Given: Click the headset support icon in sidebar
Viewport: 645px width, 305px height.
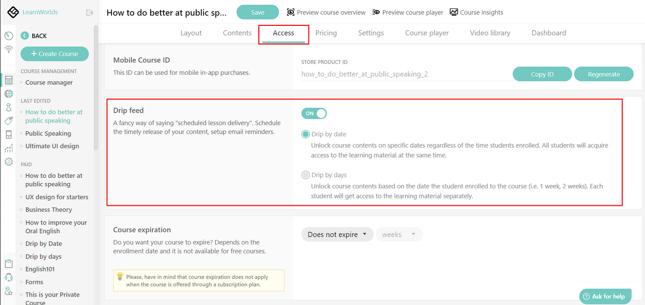Looking at the screenshot, I should [8, 277].
